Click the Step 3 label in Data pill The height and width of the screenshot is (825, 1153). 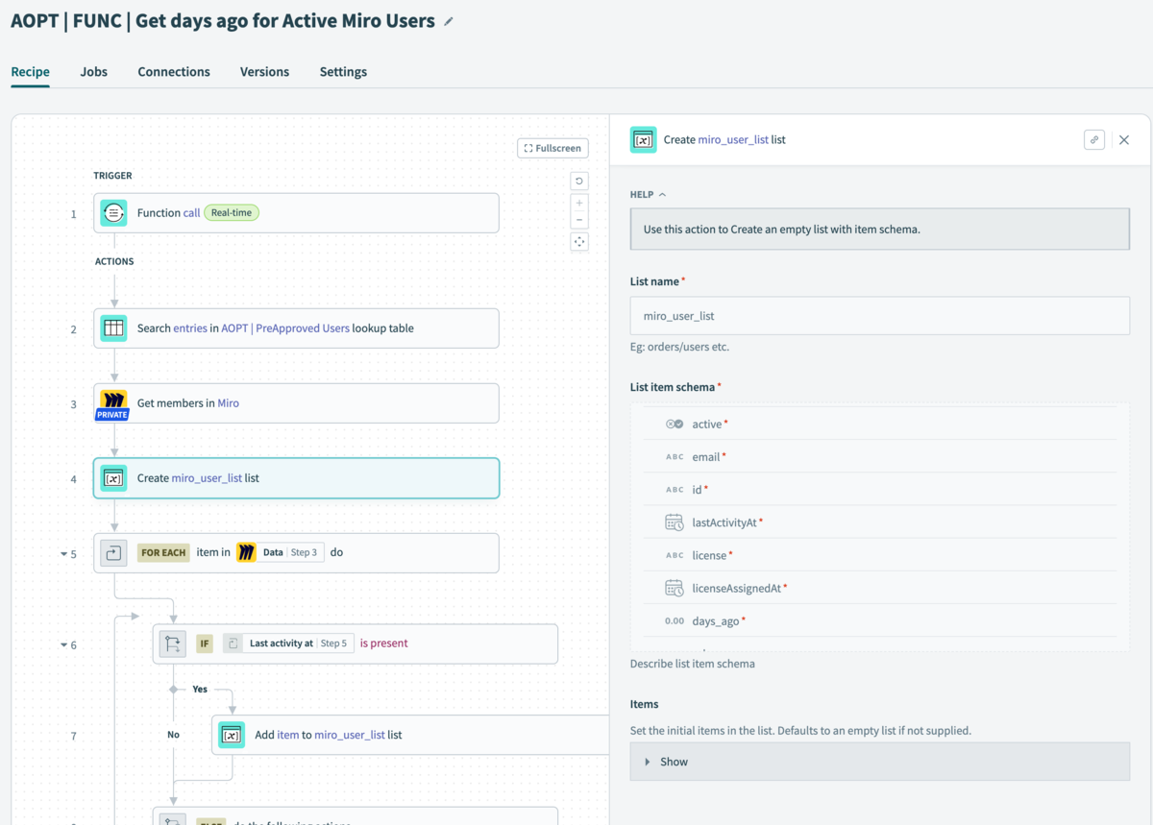coord(303,552)
